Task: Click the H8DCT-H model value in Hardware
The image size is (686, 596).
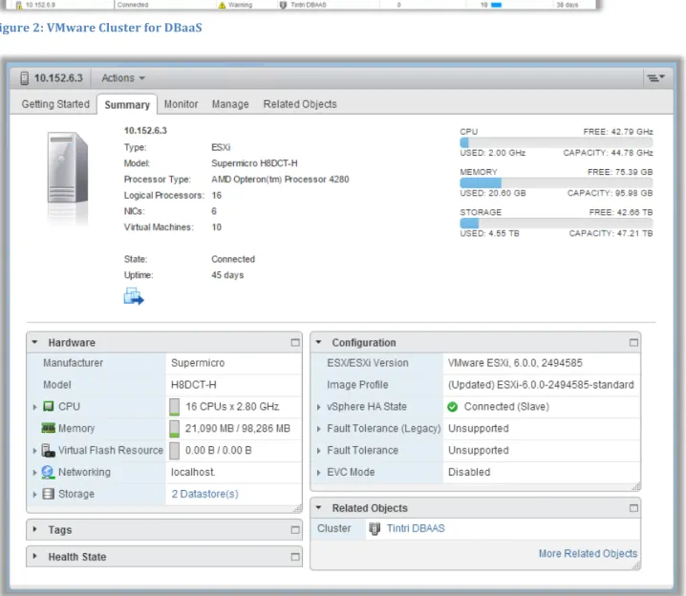Action: pos(193,385)
